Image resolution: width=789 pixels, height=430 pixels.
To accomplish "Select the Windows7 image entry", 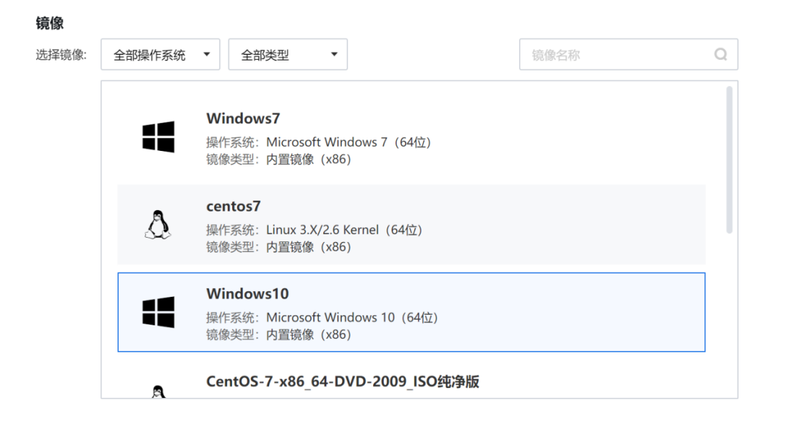I will [411, 137].
